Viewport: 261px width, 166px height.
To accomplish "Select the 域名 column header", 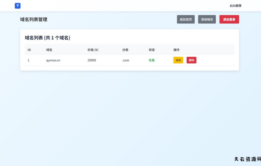I will (x=49, y=50).
